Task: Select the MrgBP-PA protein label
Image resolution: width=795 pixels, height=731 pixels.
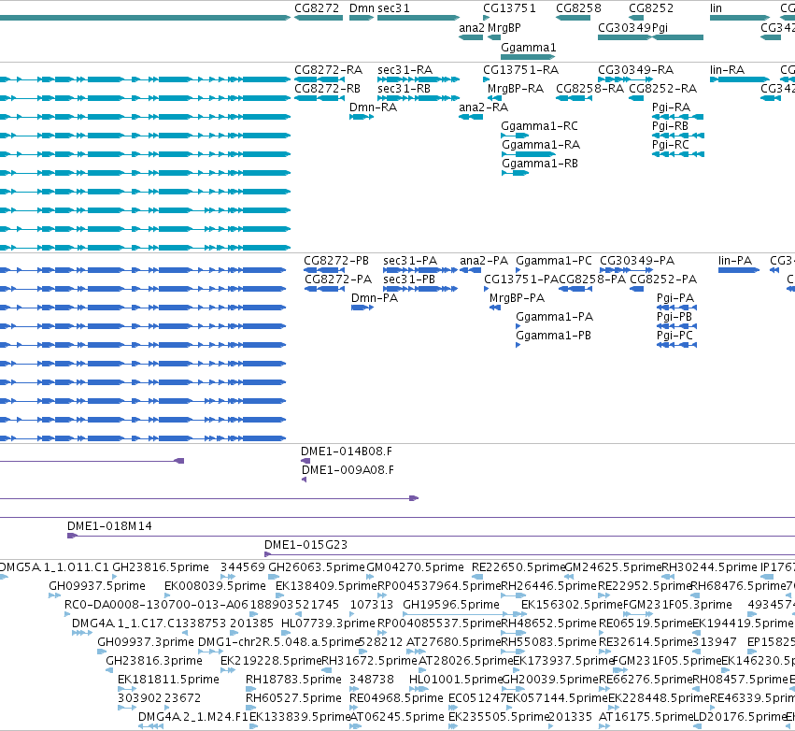Action: click(x=517, y=298)
